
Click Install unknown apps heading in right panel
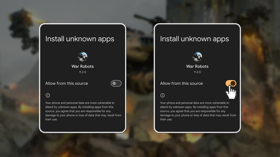point(195,39)
